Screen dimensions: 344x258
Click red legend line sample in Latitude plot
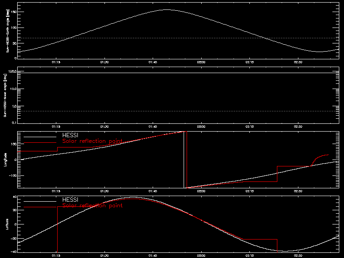pos(40,207)
